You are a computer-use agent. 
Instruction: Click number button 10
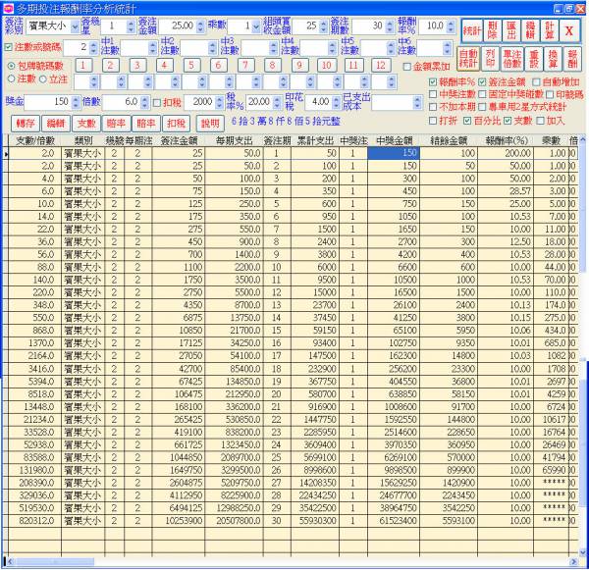[327, 66]
